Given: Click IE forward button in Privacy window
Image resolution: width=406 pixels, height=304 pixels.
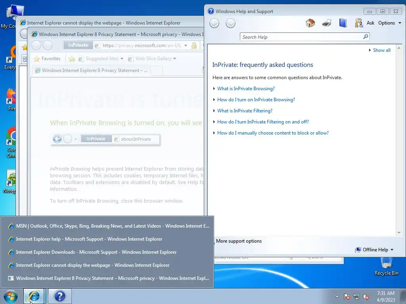Looking at the screenshot, I should [48, 46].
